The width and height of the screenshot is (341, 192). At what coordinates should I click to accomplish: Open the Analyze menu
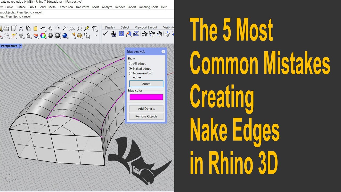107,7
